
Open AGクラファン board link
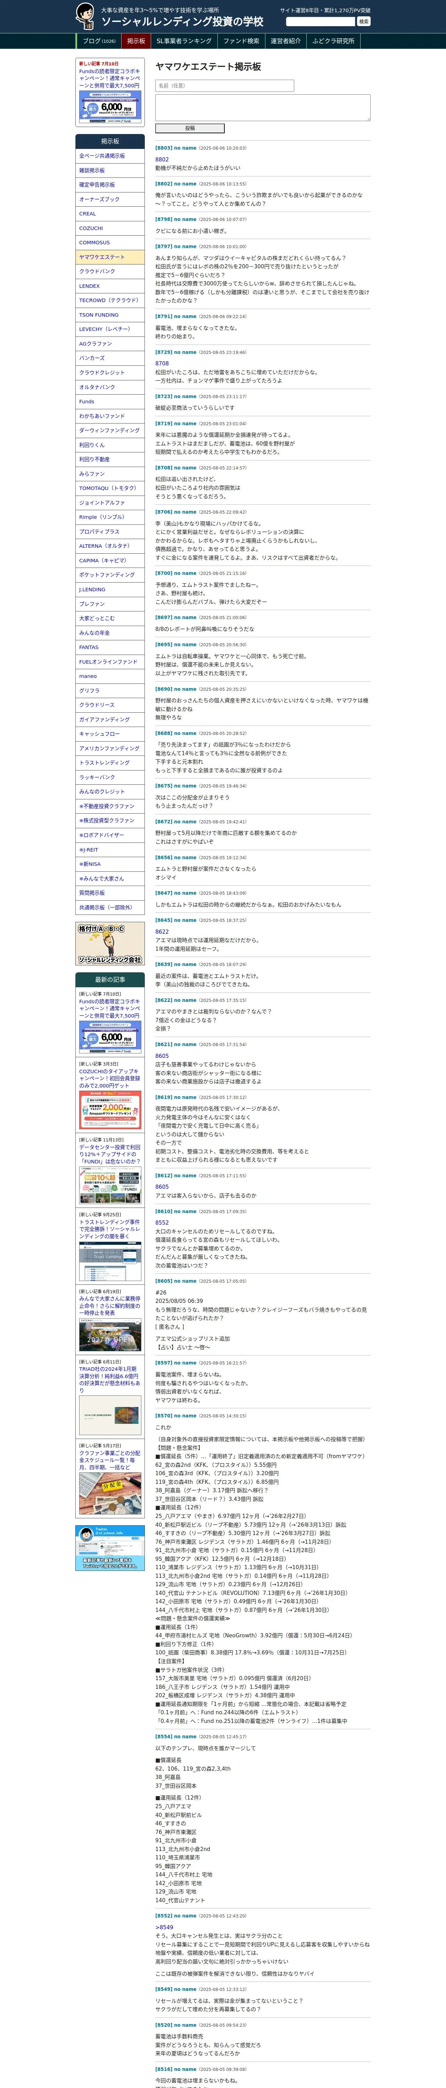110,344
